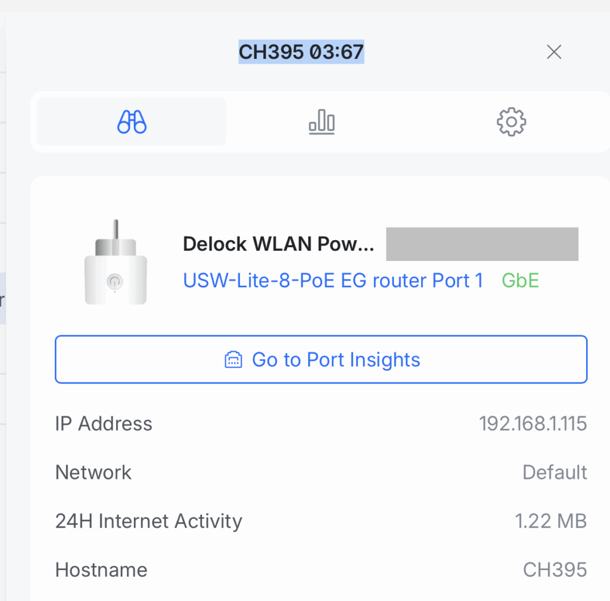Click the green GbE speed label
Image resolution: width=610 pixels, height=601 pixels.
(x=520, y=280)
